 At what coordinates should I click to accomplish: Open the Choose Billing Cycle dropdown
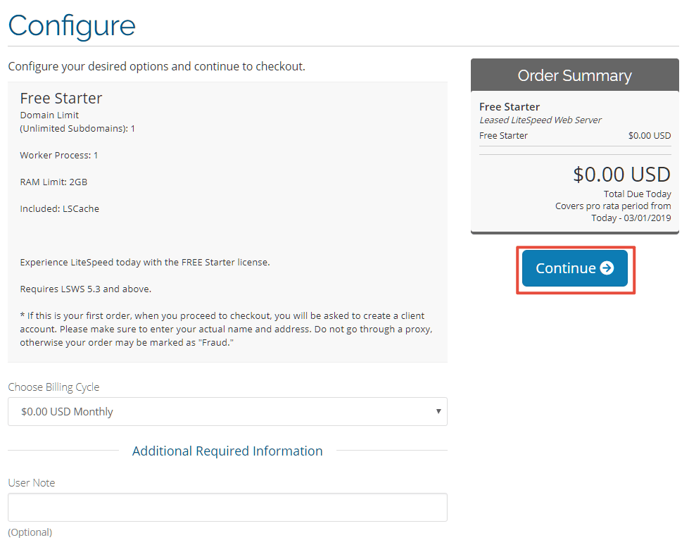(x=227, y=411)
